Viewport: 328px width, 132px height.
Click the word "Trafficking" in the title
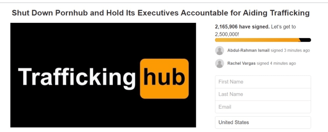point(288,13)
